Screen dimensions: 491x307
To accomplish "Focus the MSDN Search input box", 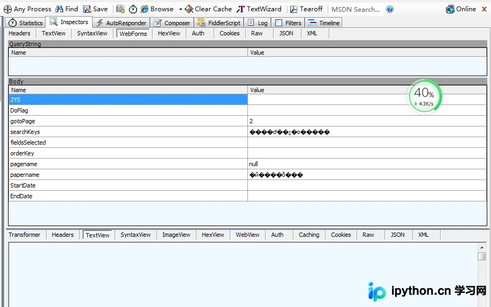I will [356, 10].
